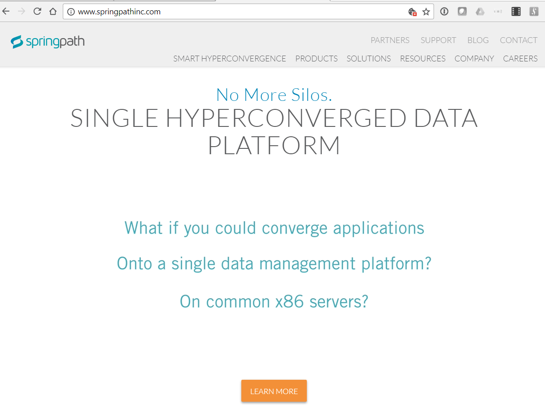Click the LEARN MORE button
This screenshot has height=408, width=545.
(274, 391)
